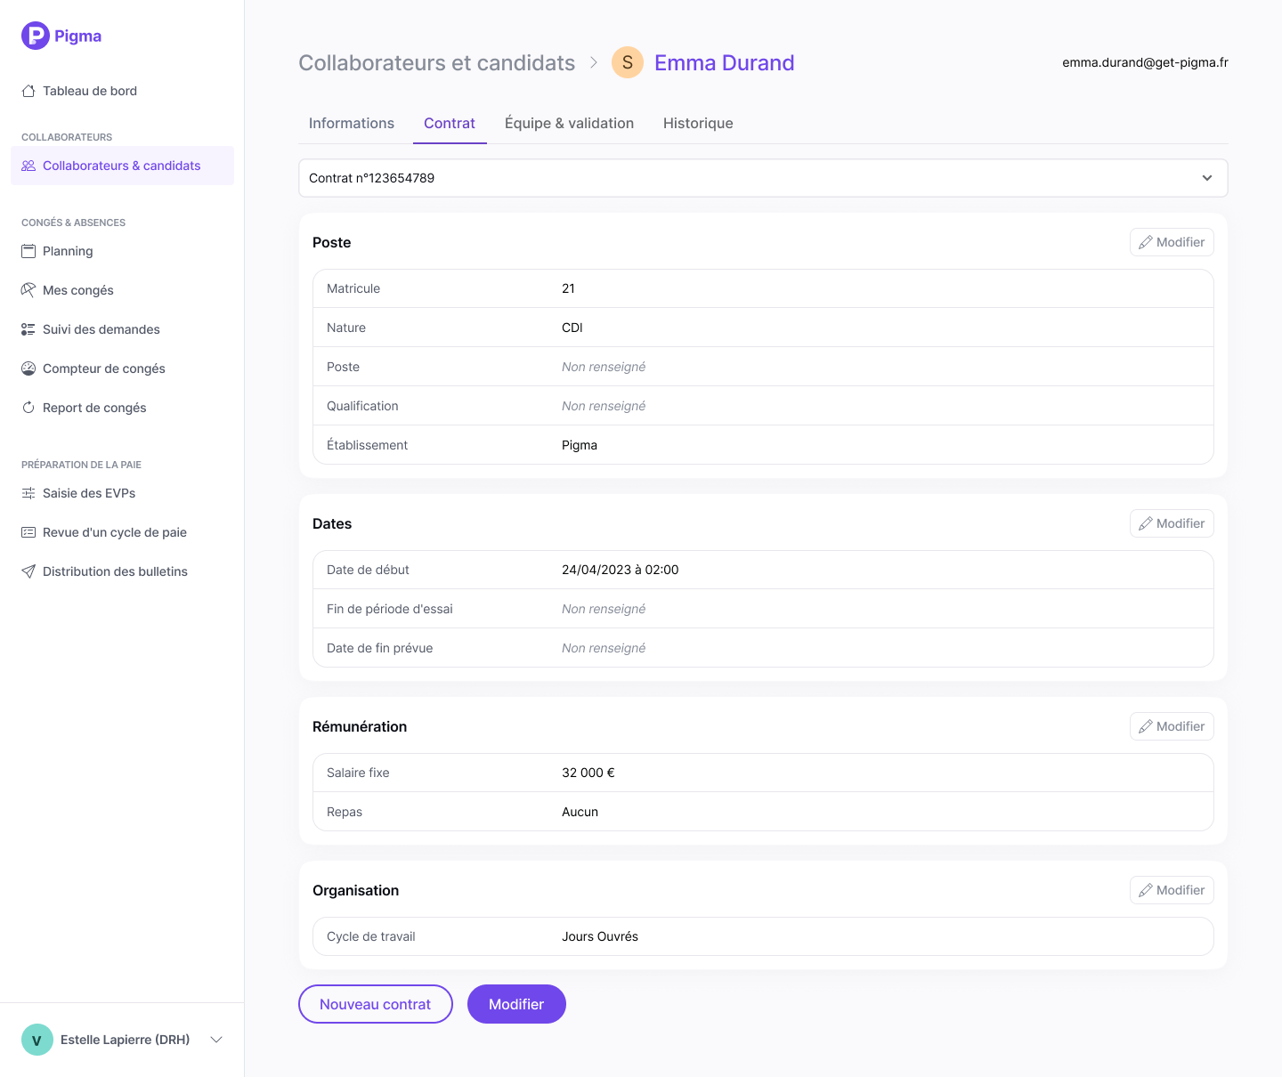This screenshot has width=1282, height=1077.
Task: Click the Salaire fixe value 32 000 €
Action: (588, 773)
